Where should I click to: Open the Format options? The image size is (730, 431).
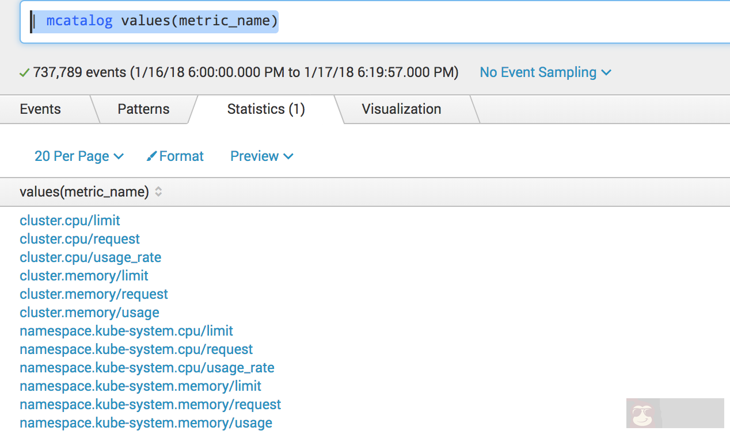pyautogui.click(x=181, y=156)
